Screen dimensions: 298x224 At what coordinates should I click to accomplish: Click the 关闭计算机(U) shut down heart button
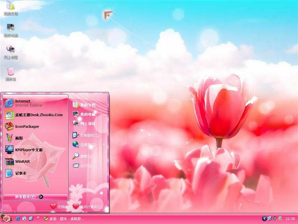(88, 207)
